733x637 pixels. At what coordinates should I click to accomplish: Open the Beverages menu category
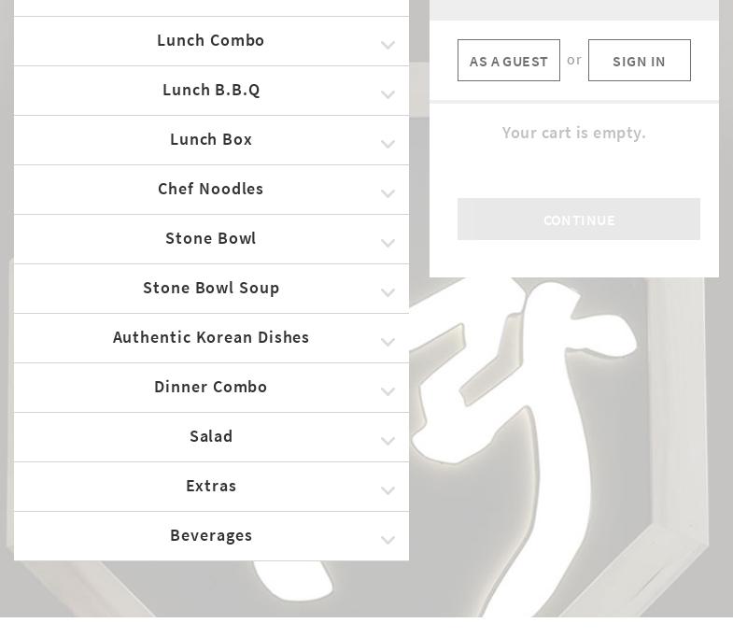coord(211,535)
